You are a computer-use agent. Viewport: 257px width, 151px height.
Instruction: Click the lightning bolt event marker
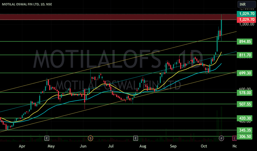click(221, 138)
